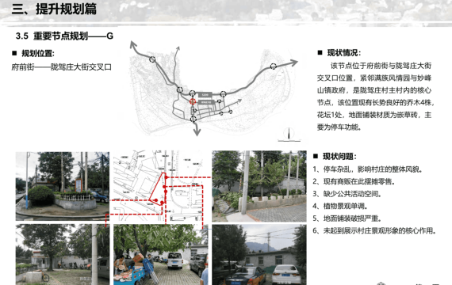The width and height of the screenshot is (452, 285).
Task: Open photo of circular flower bed with sign
Action: tap(63, 186)
